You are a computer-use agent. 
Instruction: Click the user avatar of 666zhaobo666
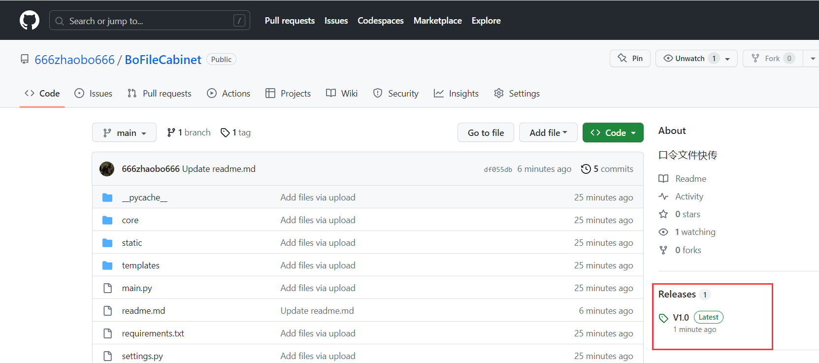pos(107,169)
